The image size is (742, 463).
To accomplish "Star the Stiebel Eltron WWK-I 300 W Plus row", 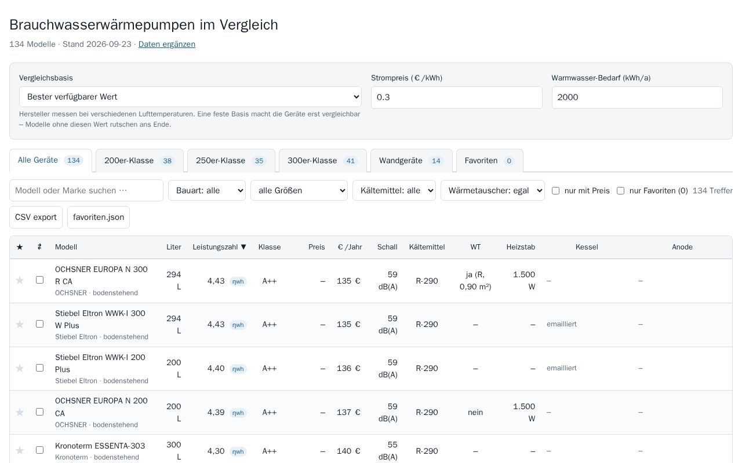I will click(x=20, y=325).
